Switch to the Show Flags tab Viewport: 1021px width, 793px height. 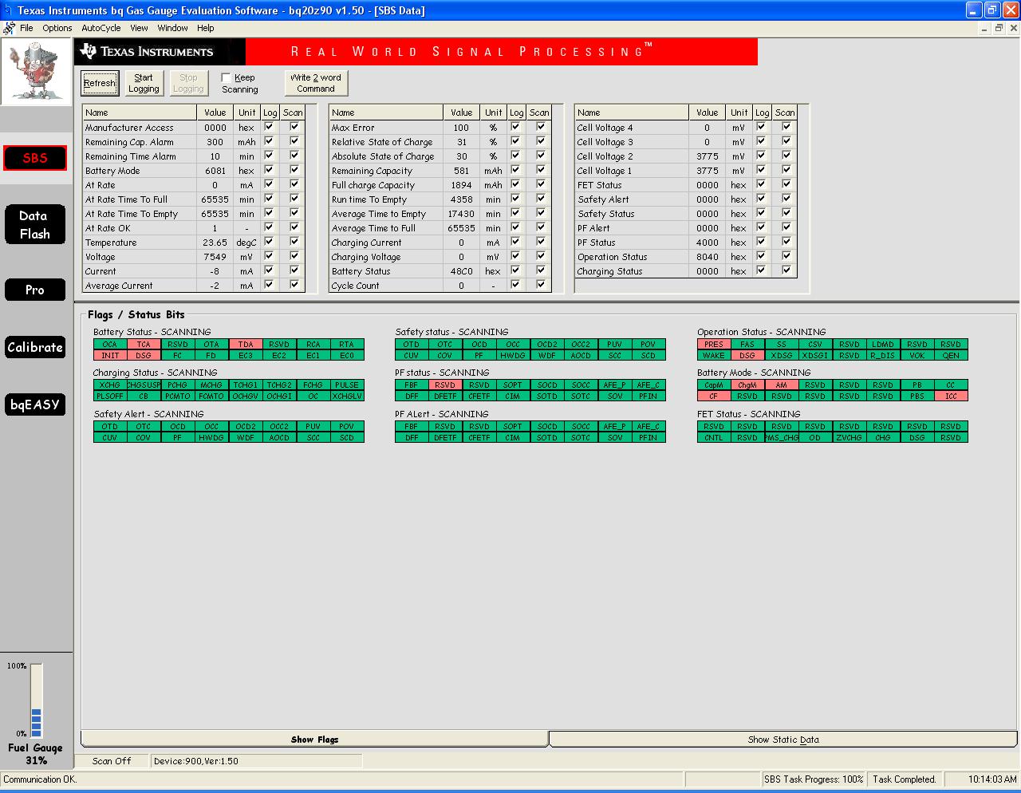coord(314,740)
